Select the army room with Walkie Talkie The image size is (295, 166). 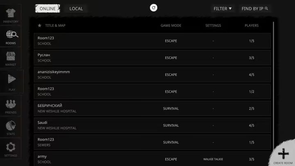coord(152,159)
